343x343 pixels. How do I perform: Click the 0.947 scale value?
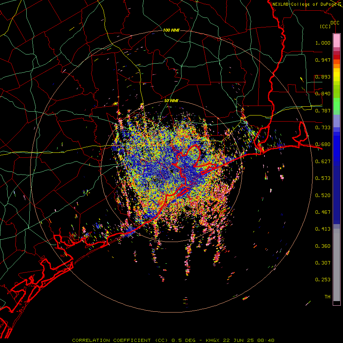pyautogui.click(x=323, y=60)
